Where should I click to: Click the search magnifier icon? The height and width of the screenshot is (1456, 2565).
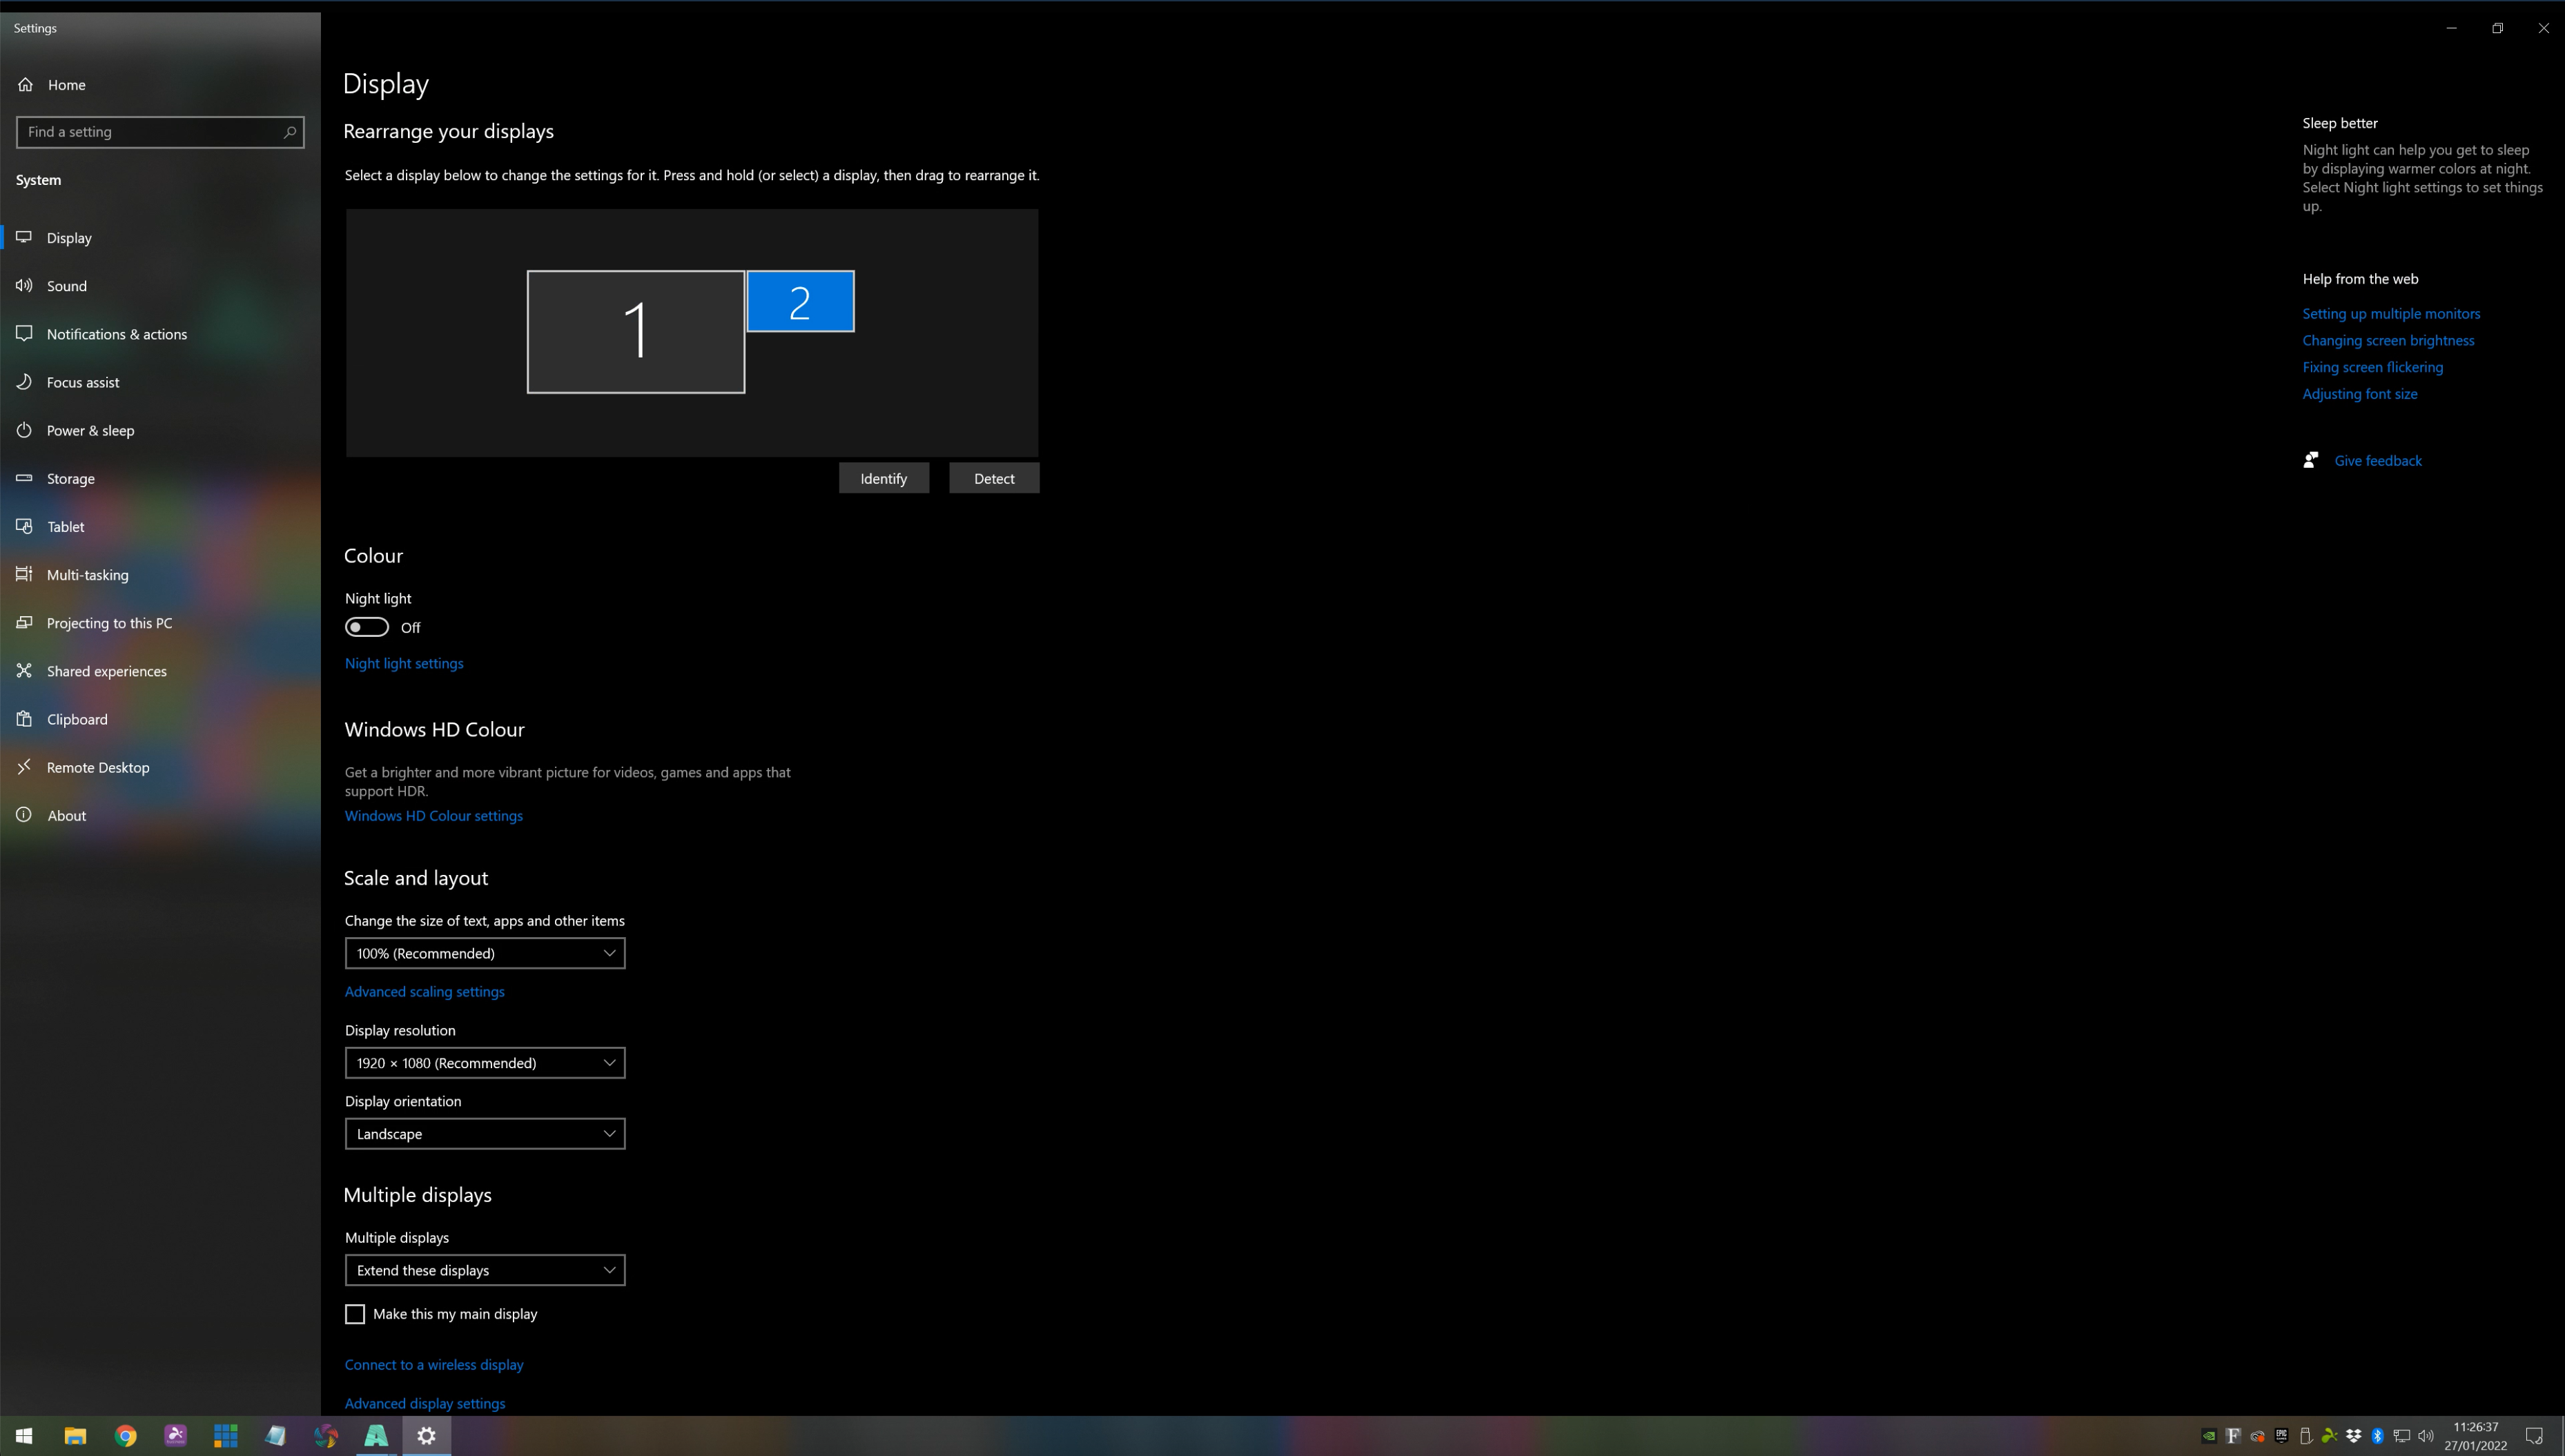point(289,132)
